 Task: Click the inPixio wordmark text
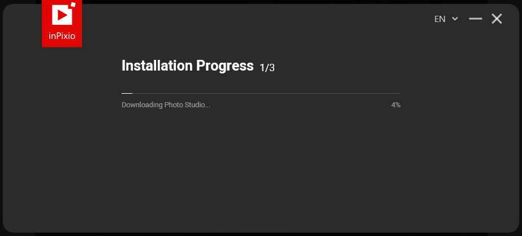pos(62,37)
